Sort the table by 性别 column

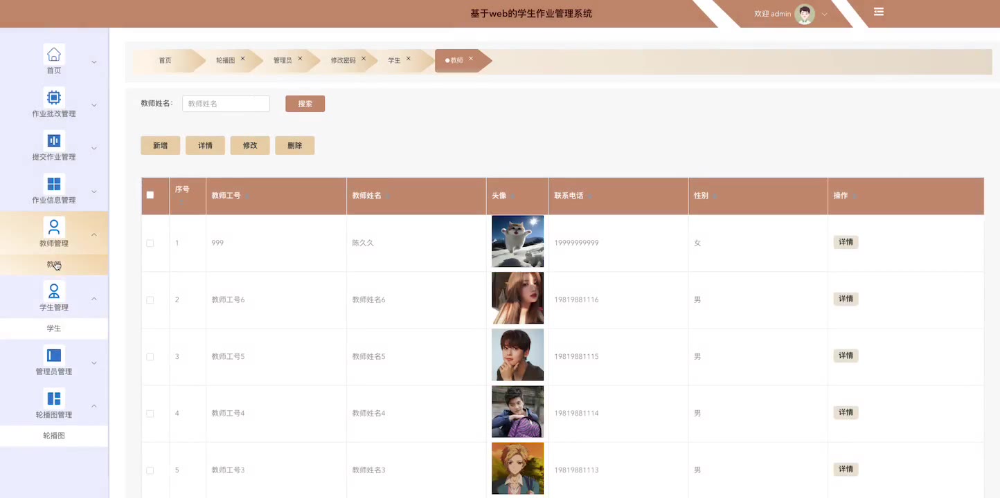coord(715,196)
